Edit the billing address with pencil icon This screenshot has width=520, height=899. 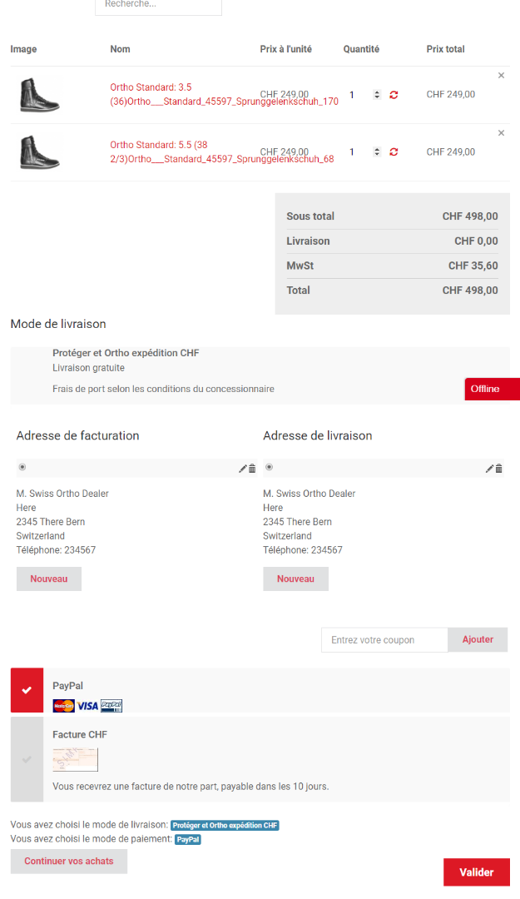242,469
